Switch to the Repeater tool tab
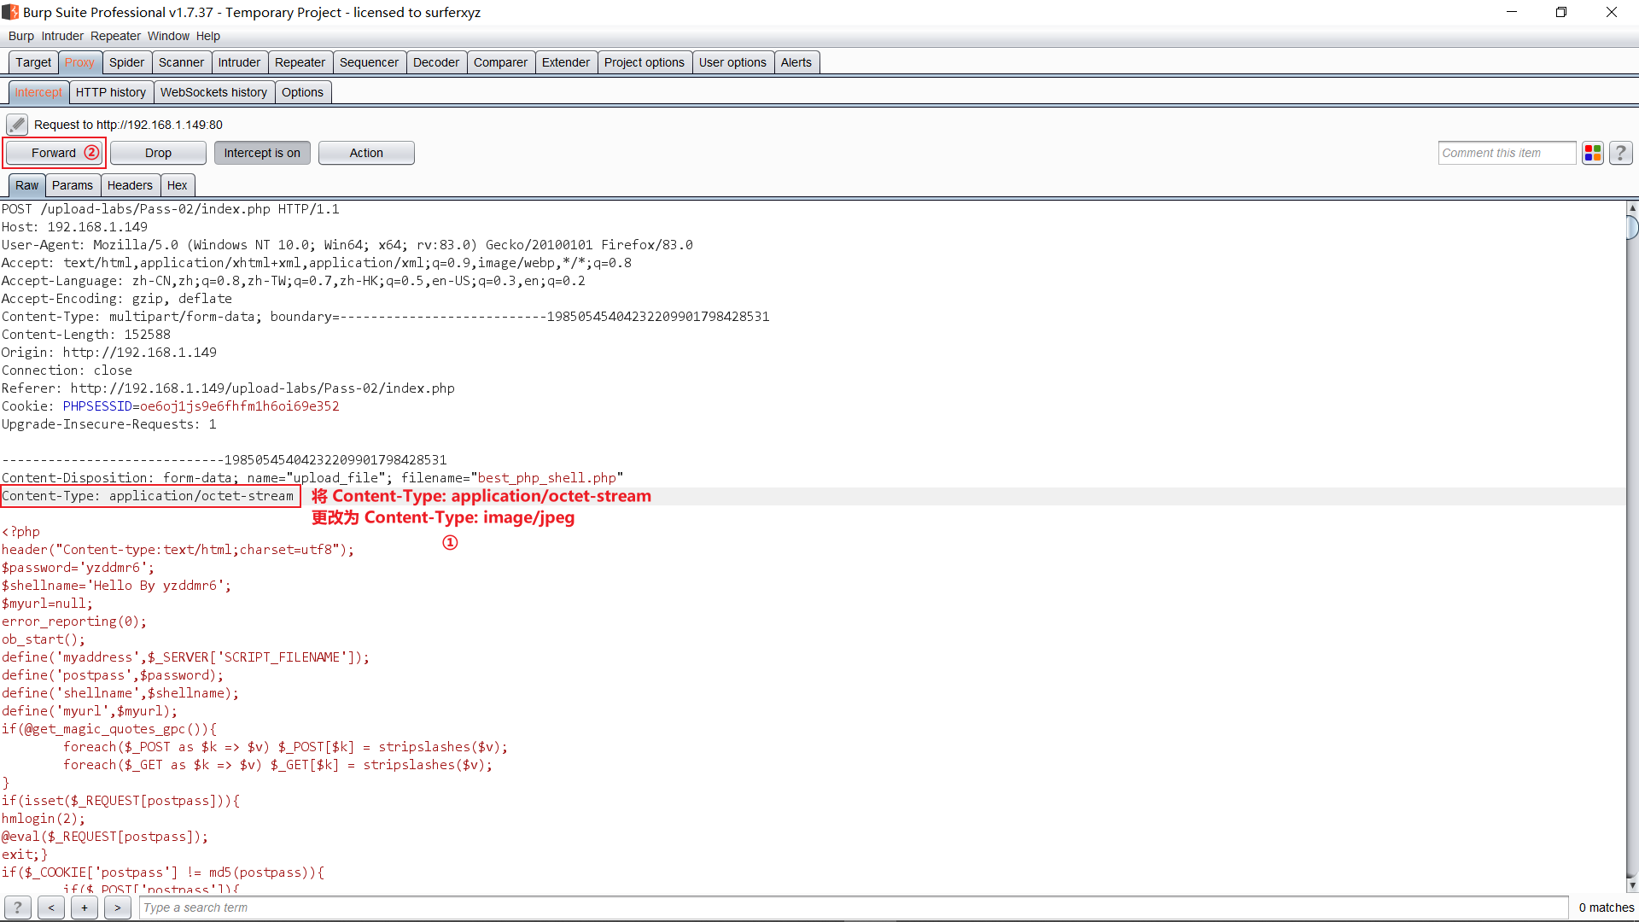This screenshot has width=1639, height=922. [300, 62]
